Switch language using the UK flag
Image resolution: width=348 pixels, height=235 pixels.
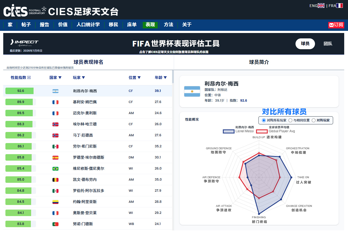pyautogui.click(x=321, y=5)
